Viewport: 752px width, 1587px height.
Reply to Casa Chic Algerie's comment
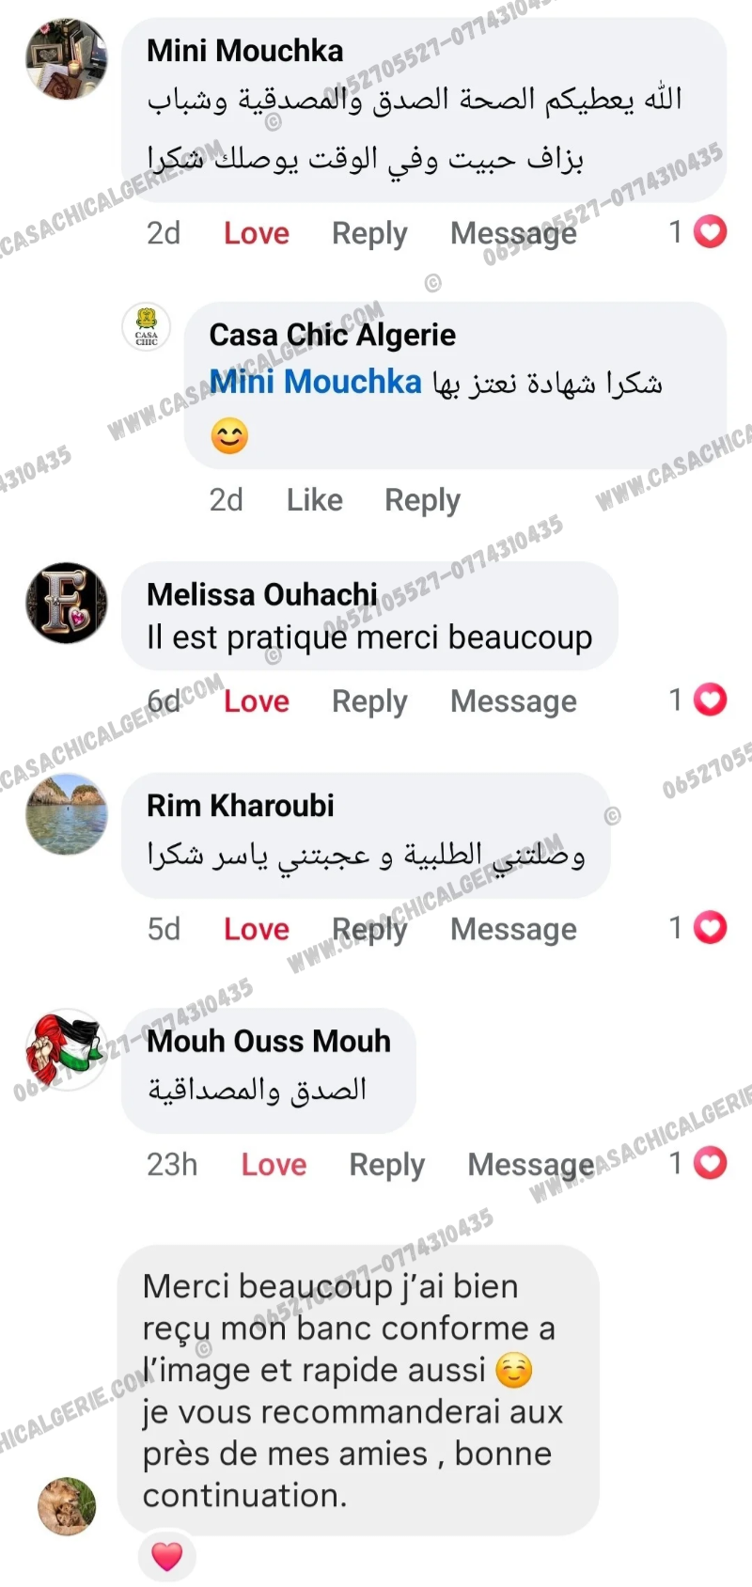422,500
